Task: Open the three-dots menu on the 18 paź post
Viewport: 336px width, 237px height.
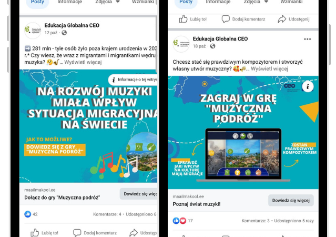Action: (307, 39)
